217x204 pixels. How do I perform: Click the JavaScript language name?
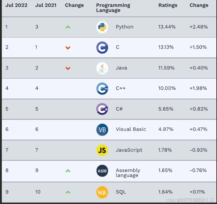click(129, 150)
